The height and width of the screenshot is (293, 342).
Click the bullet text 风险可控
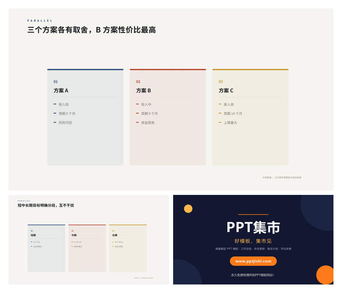65,123
